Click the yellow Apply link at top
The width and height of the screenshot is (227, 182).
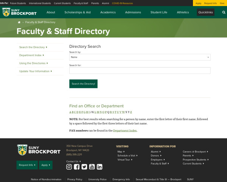(x=198, y=3)
